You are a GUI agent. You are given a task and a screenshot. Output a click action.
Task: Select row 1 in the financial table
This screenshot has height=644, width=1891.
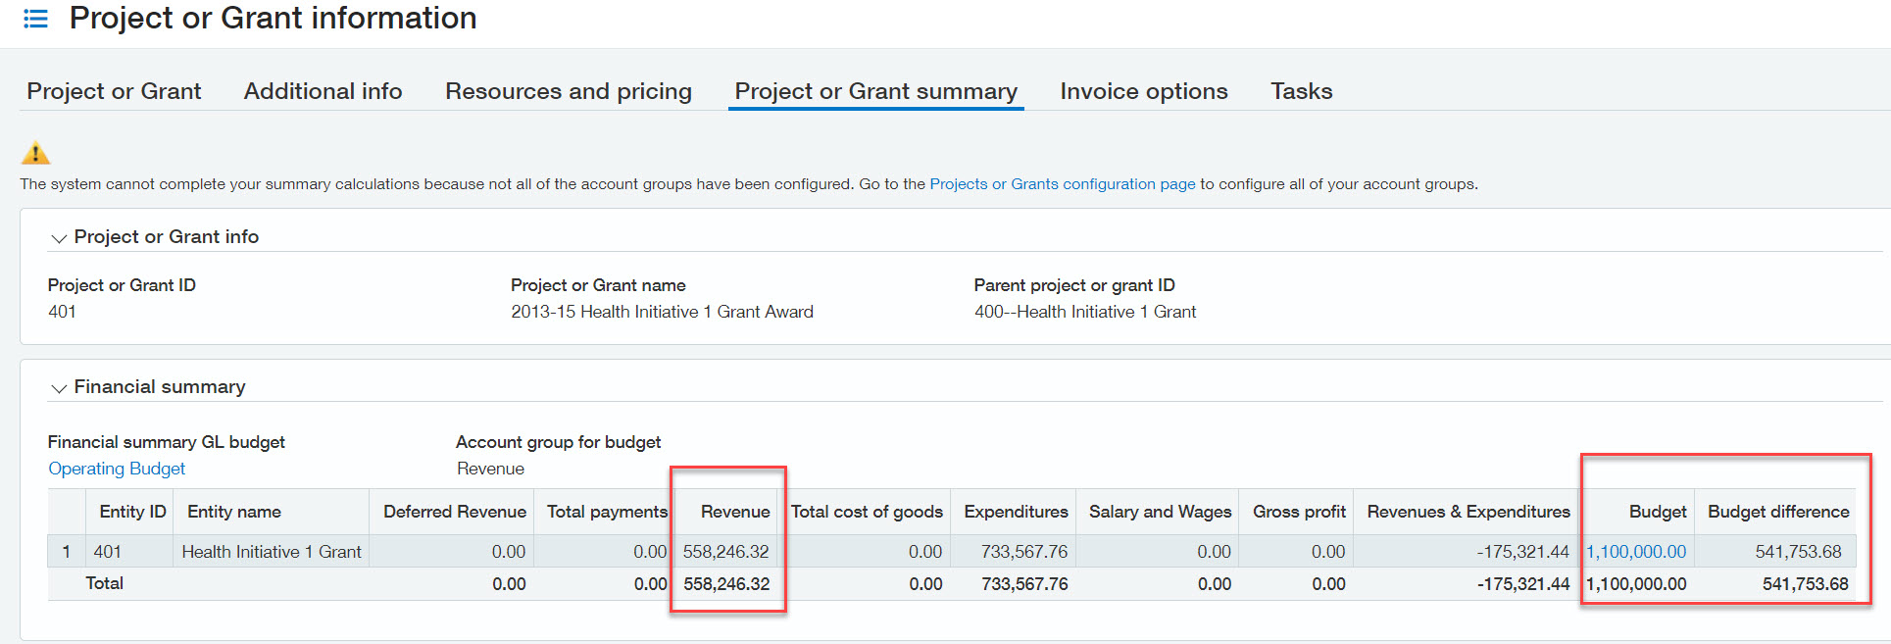coord(66,552)
